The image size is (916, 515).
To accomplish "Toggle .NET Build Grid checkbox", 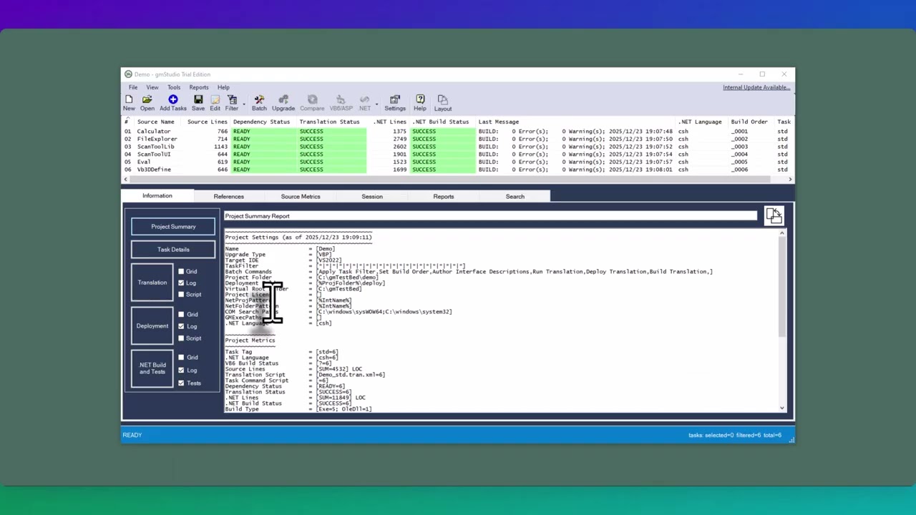I will pos(181,358).
